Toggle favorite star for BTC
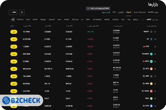Viewport: 166px width, 110px height. (155, 68)
